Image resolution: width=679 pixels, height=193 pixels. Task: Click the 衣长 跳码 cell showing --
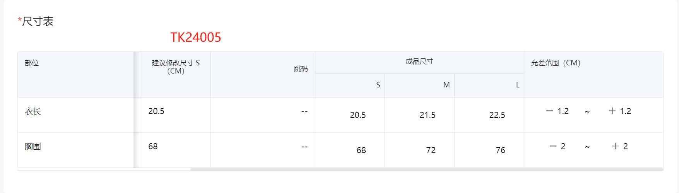click(x=304, y=112)
